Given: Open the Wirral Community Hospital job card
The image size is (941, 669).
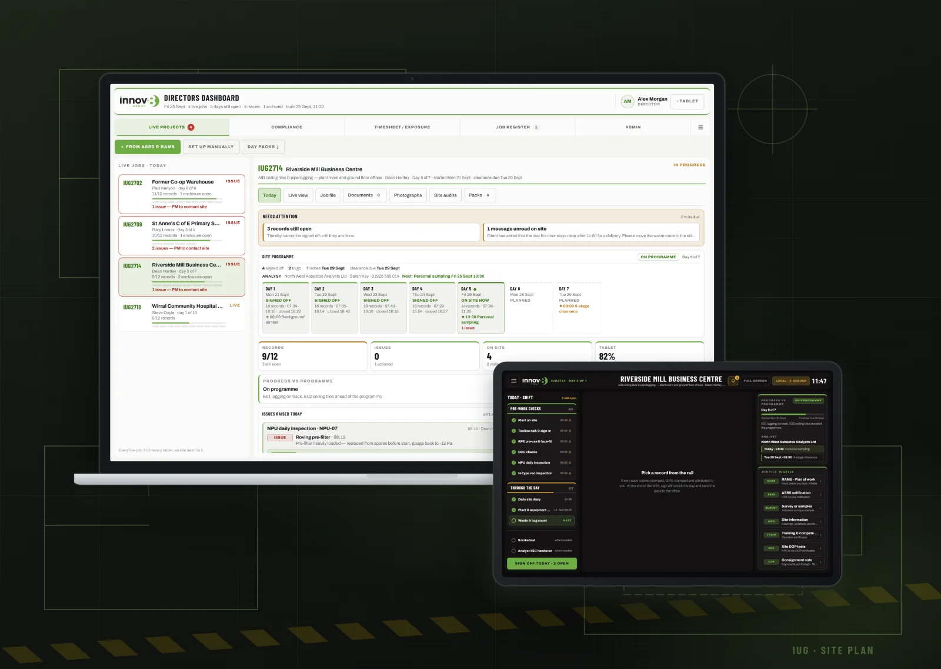Looking at the screenshot, I should [x=182, y=315].
